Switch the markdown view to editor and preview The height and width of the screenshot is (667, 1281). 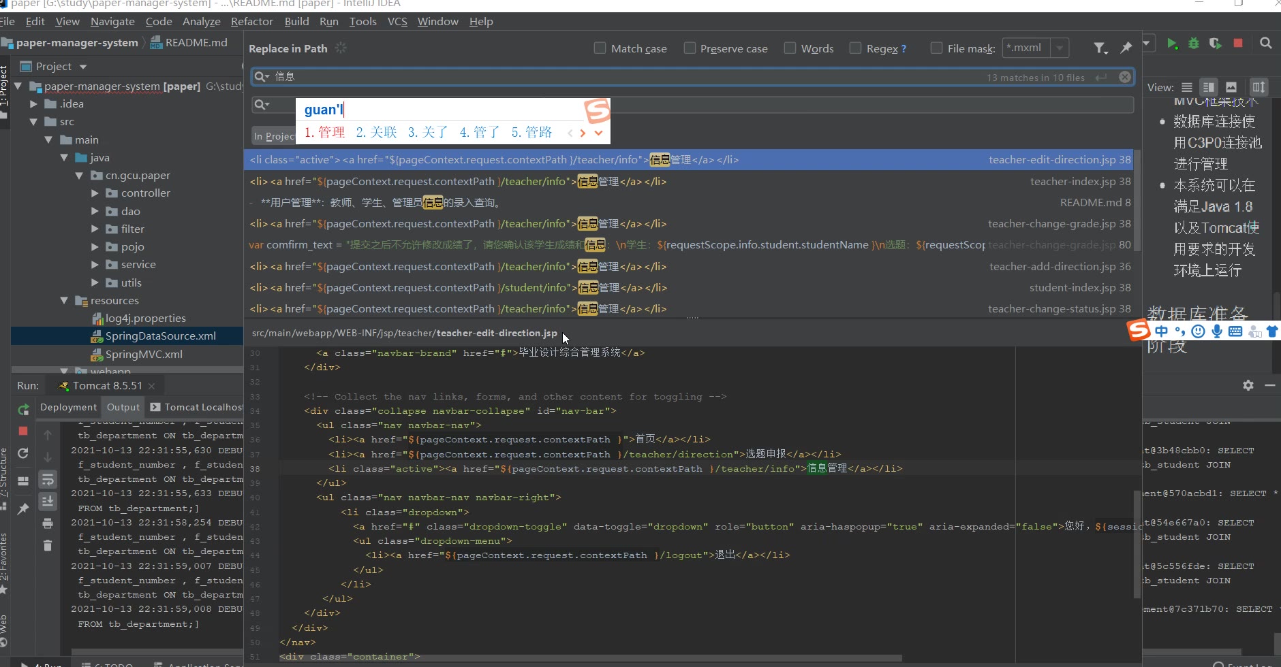tap(1209, 87)
